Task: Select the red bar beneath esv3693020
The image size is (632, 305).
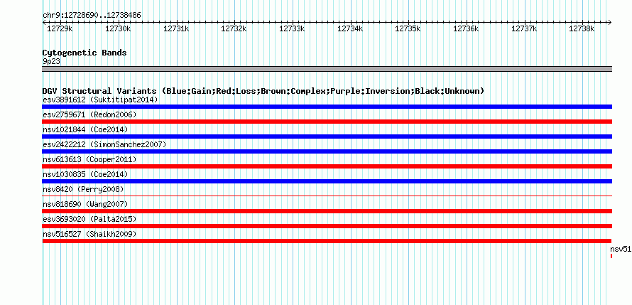Action: [x=327, y=226]
